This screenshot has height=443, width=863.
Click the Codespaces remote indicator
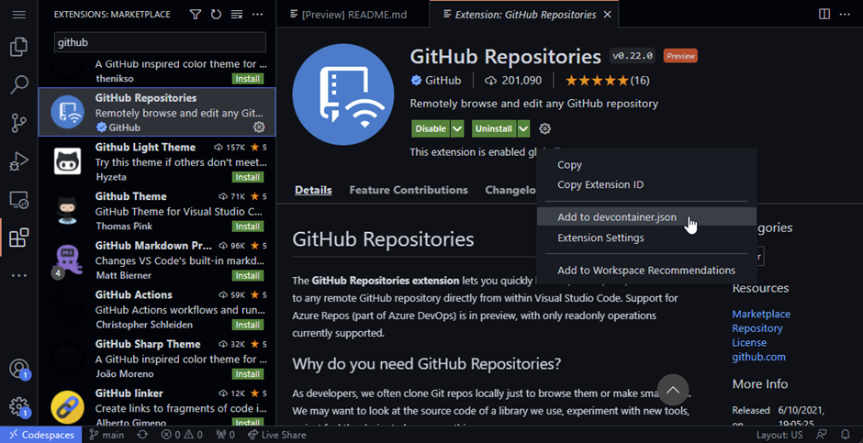coord(41,435)
